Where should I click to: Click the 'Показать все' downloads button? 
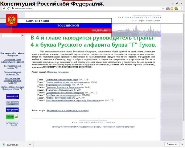tap(172, 144)
